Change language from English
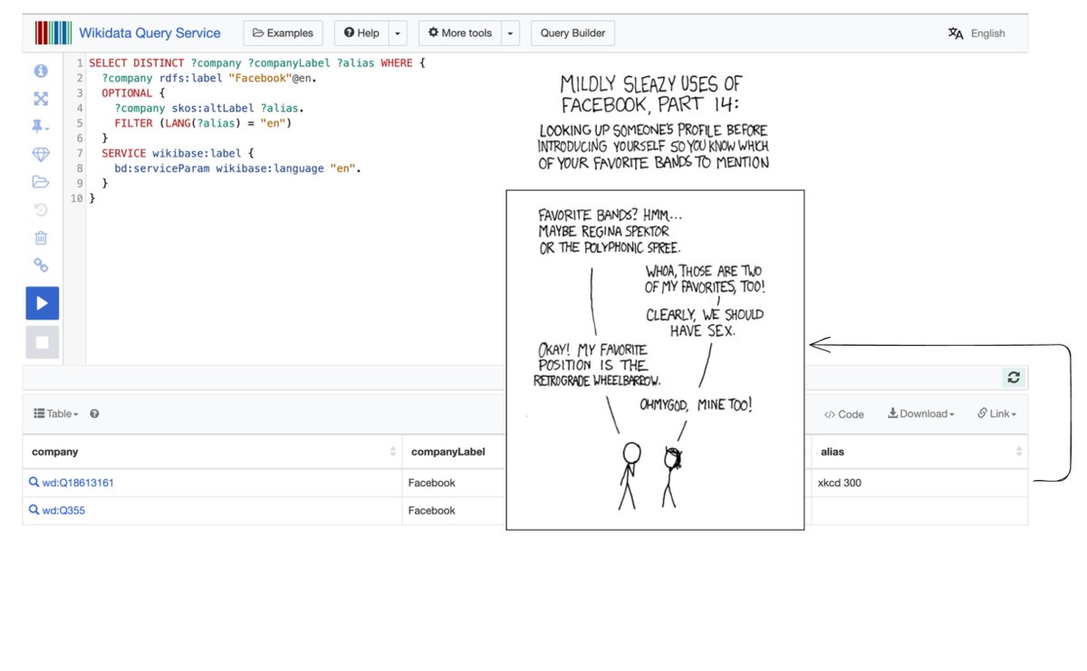The width and height of the screenshot is (1087, 671). [976, 34]
